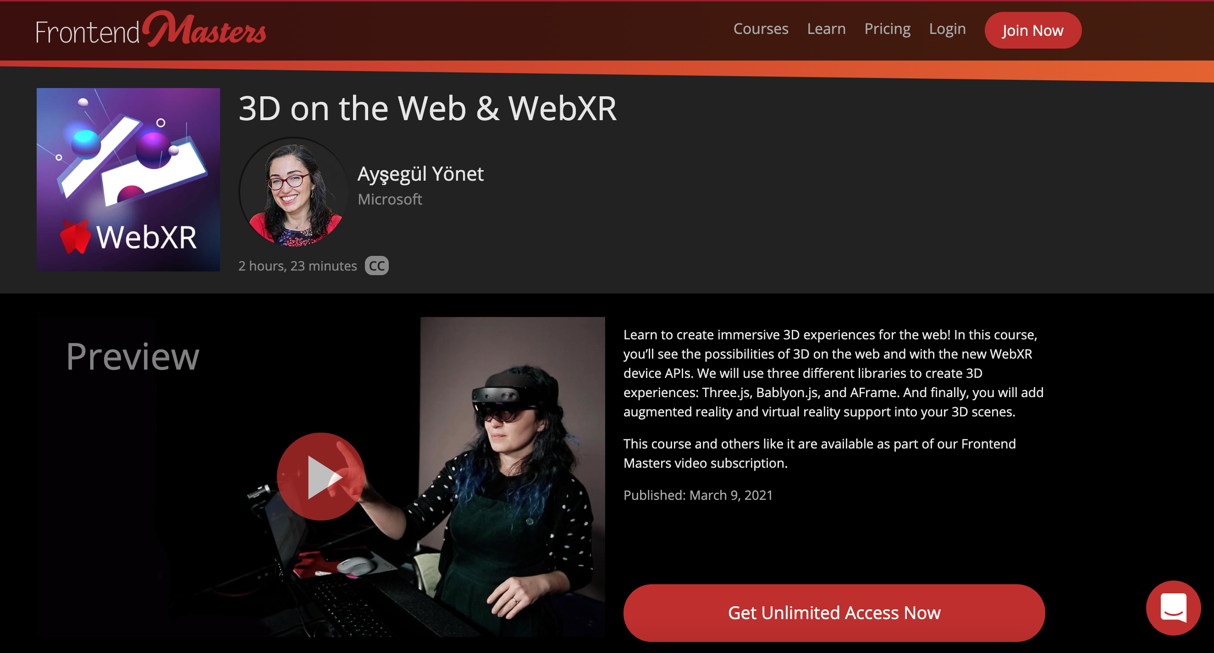The height and width of the screenshot is (653, 1214).
Task: Click the Microsoft company label
Action: (390, 199)
